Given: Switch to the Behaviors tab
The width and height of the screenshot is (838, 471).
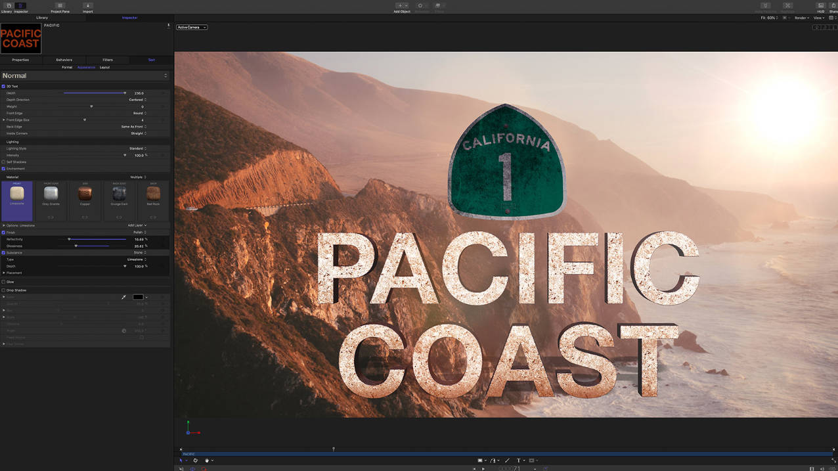Looking at the screenshot, I should (x=64, y=60).
